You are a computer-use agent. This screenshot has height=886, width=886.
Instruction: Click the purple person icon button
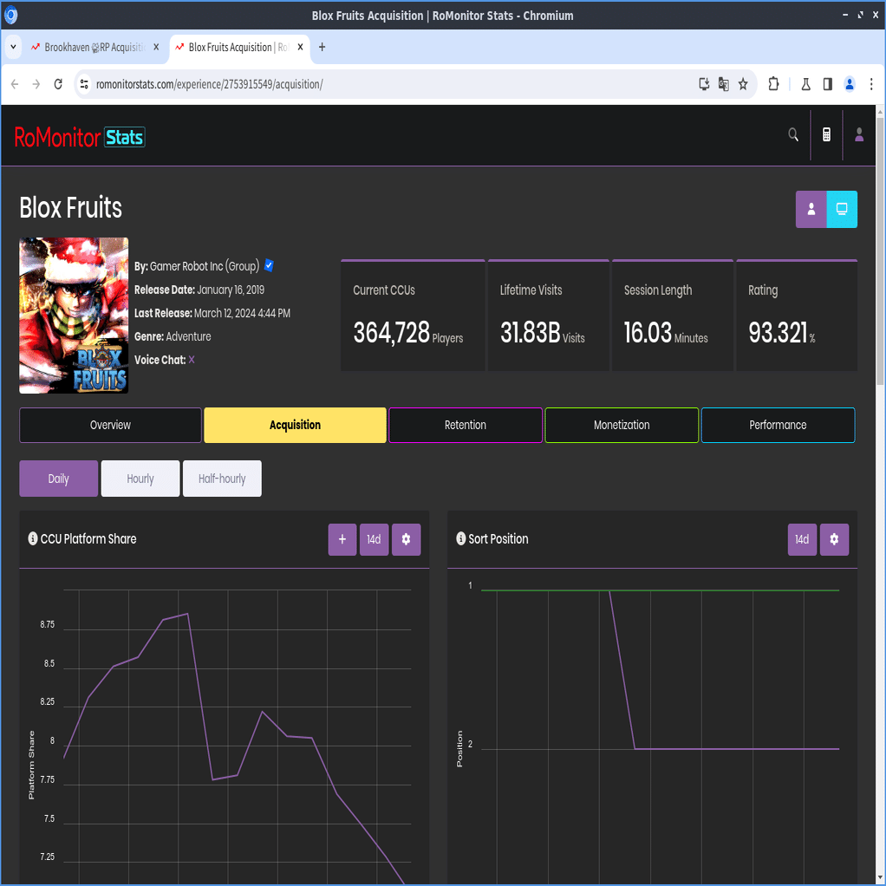(x=811, y=209)
